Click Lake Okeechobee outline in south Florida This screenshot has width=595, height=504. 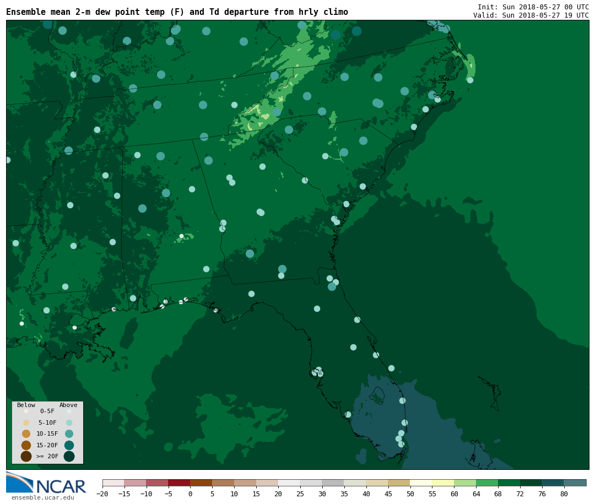pyautogui.click(x=377, y=396)
